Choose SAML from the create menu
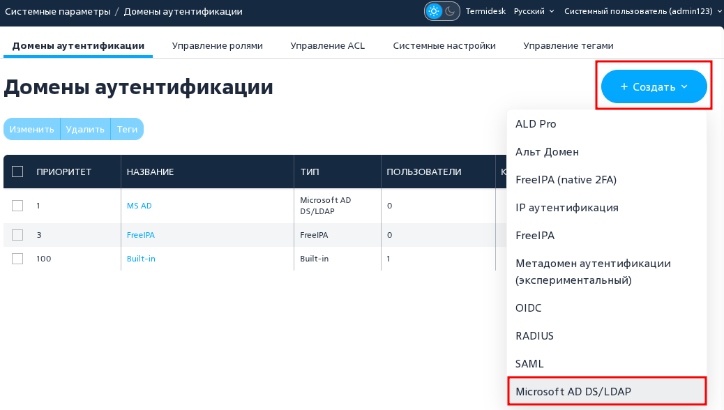Viewport: 724px width, 410px height. click(607, 364)
